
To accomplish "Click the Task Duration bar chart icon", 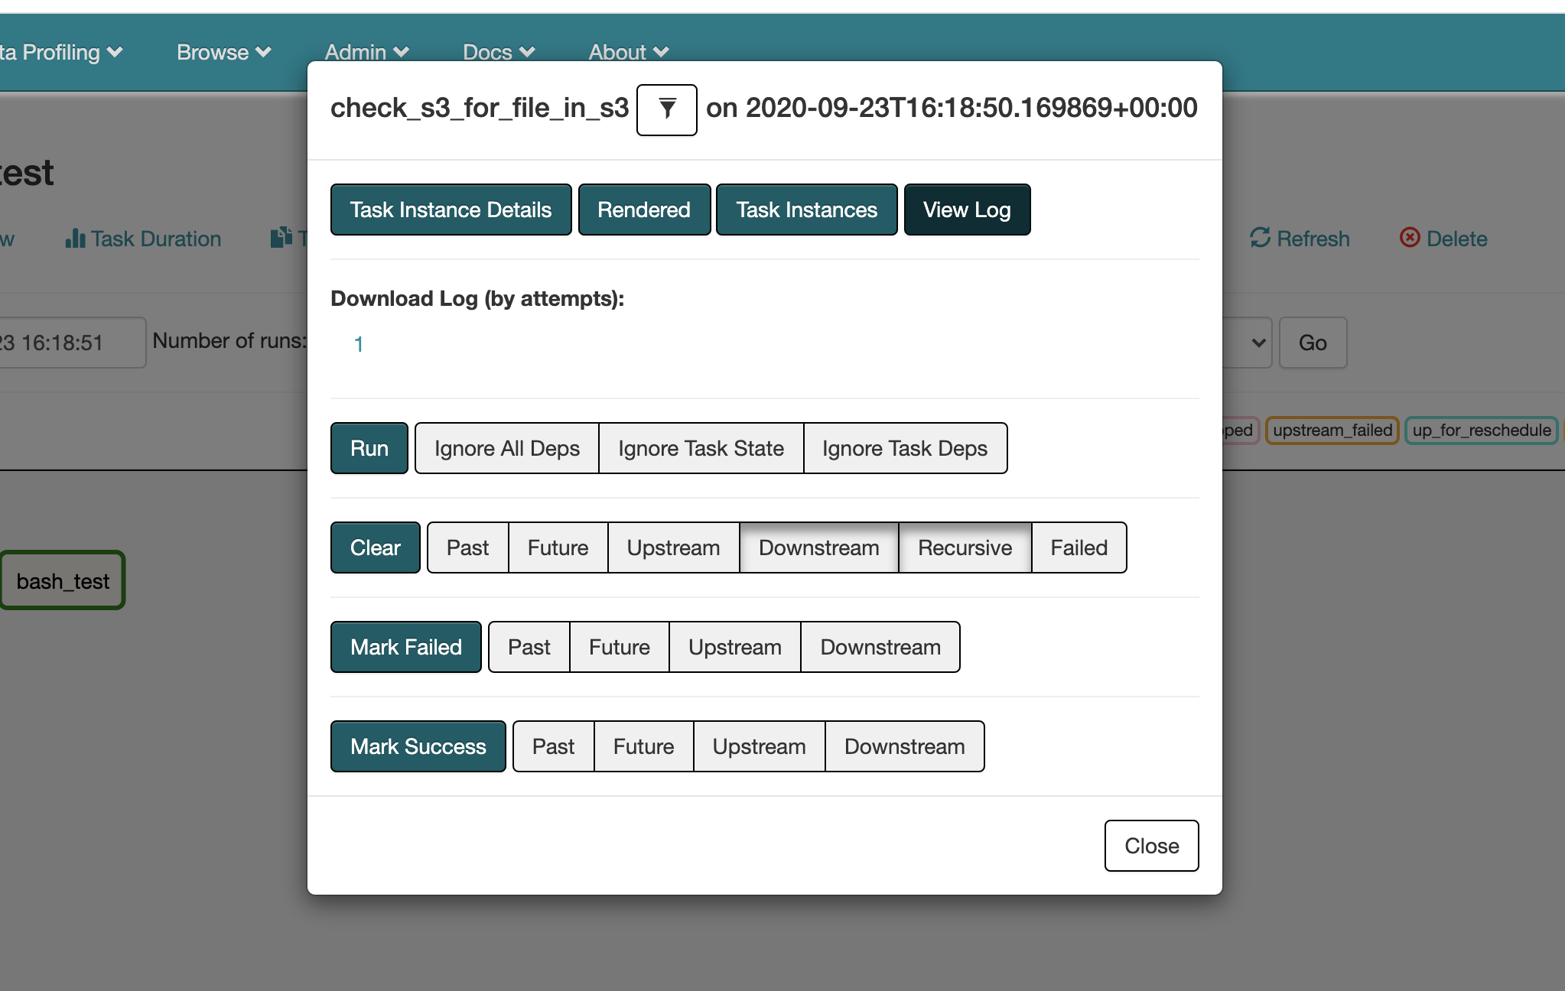I will (x=75, y=239).
